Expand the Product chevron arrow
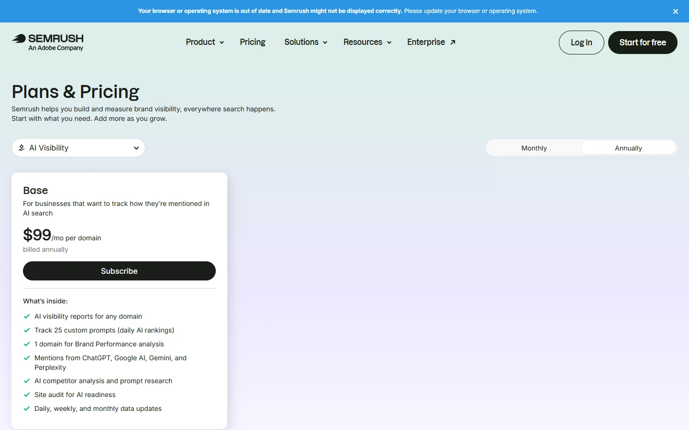 tap(222, 43)
